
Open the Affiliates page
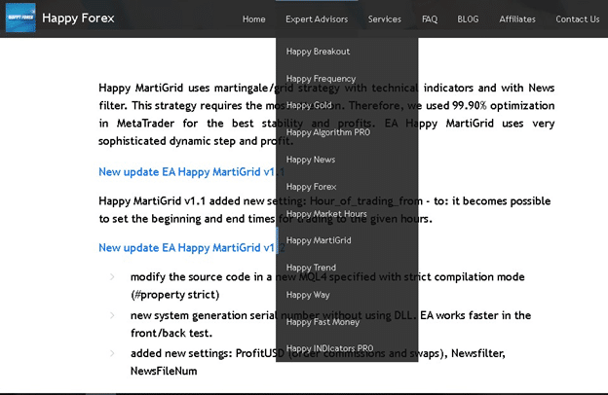tap(517, 19)
